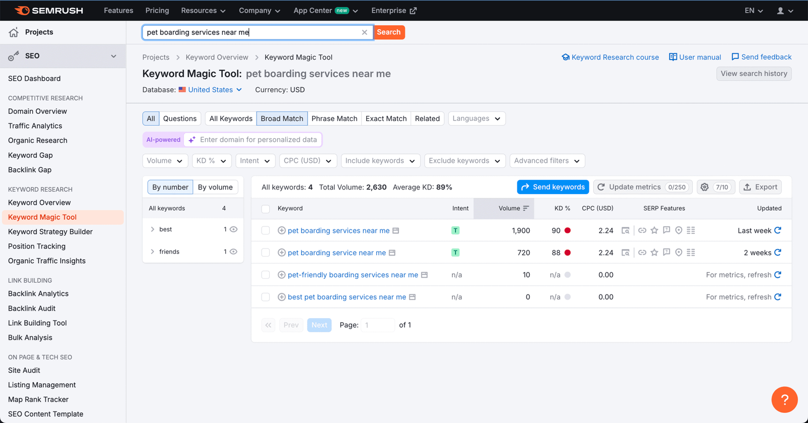Open the Languages dropdown
Image resolution: width=808 pixels, height=423 pixels.
click(x=477, y=118)
